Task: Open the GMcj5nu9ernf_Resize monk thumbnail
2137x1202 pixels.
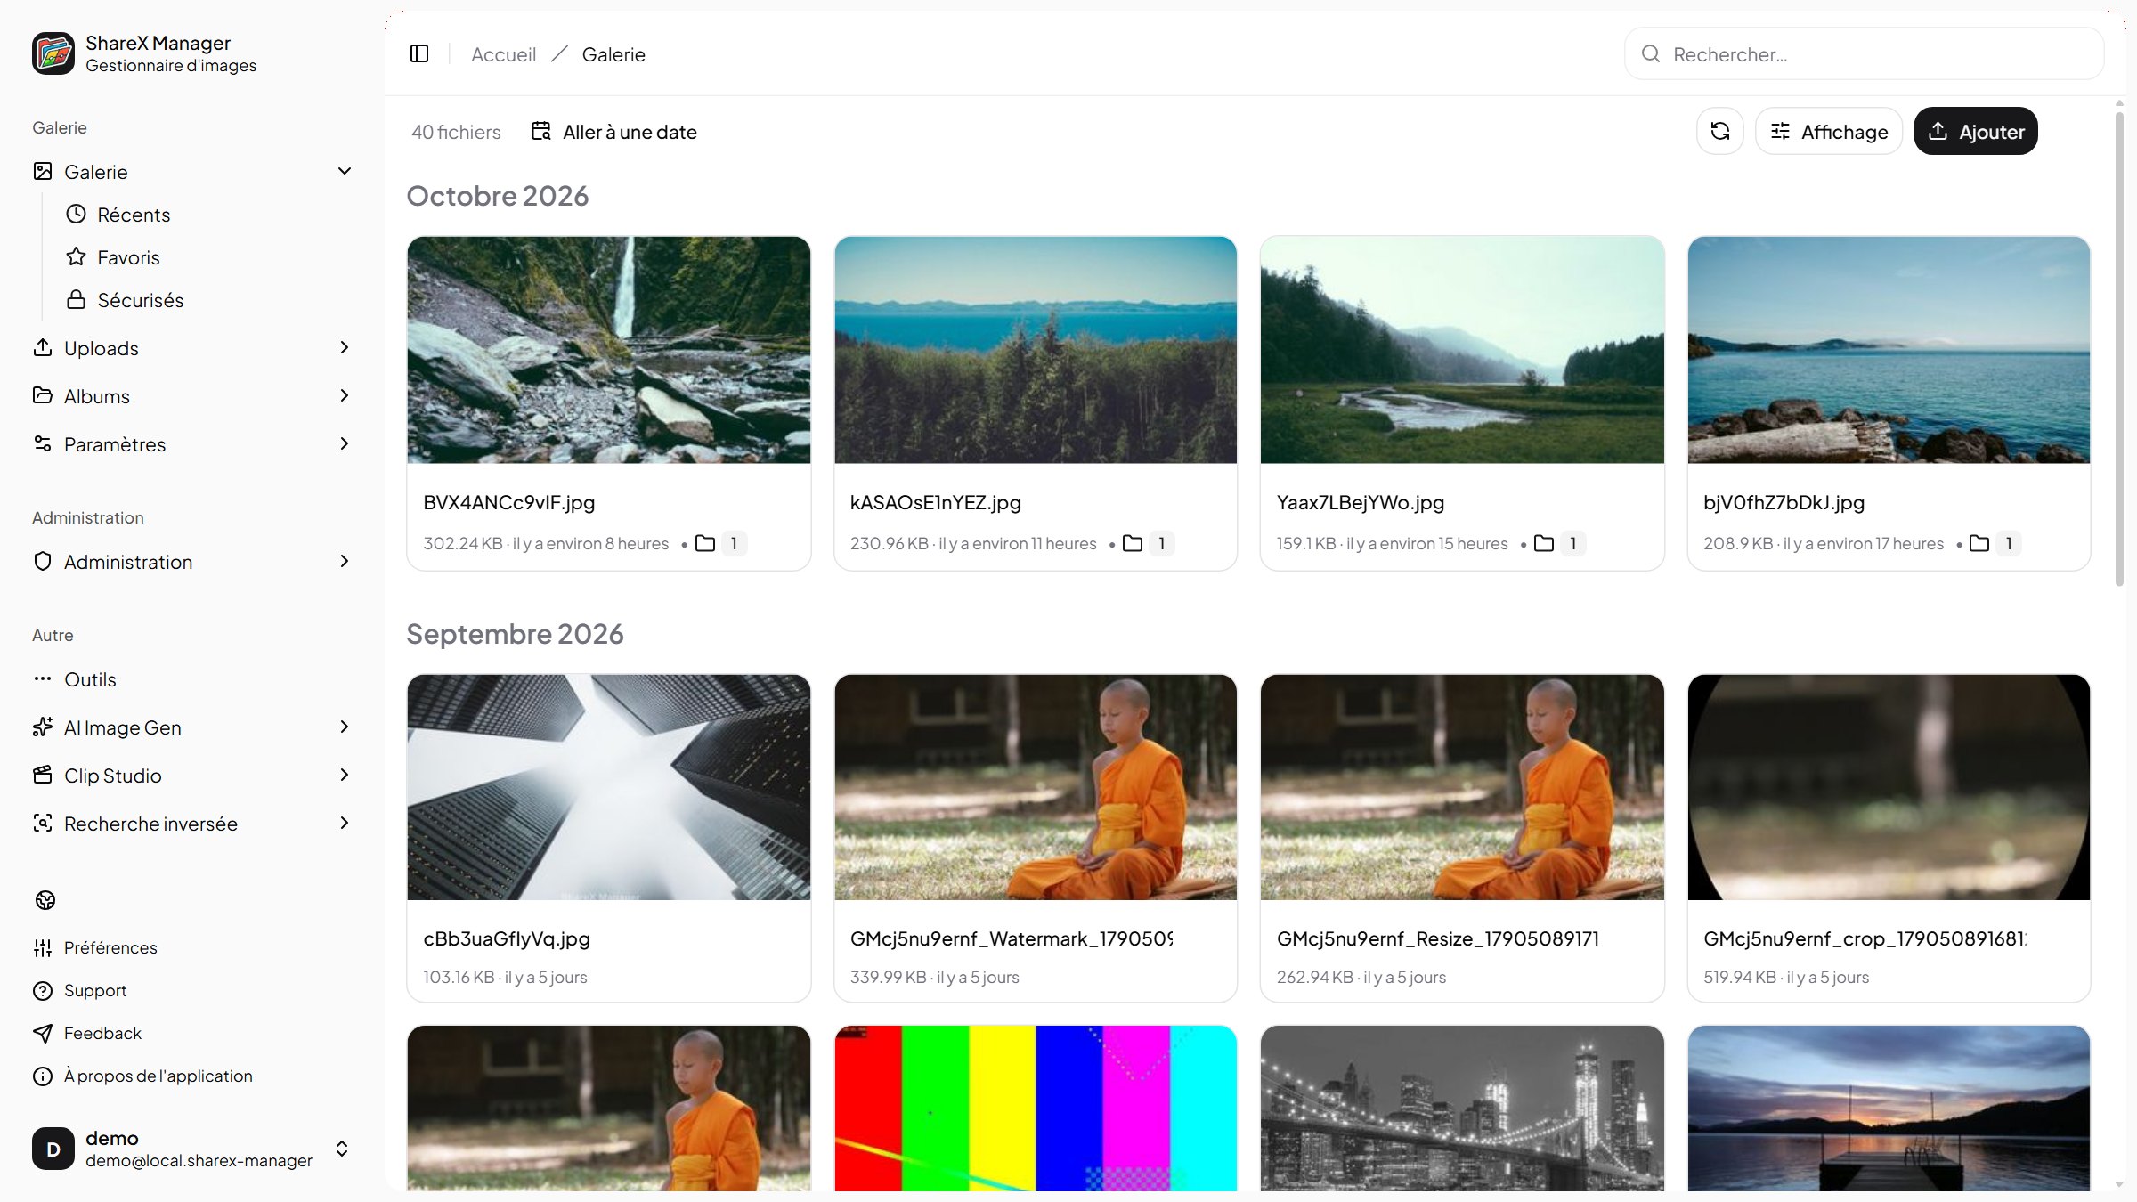Action: (1462, 787)
